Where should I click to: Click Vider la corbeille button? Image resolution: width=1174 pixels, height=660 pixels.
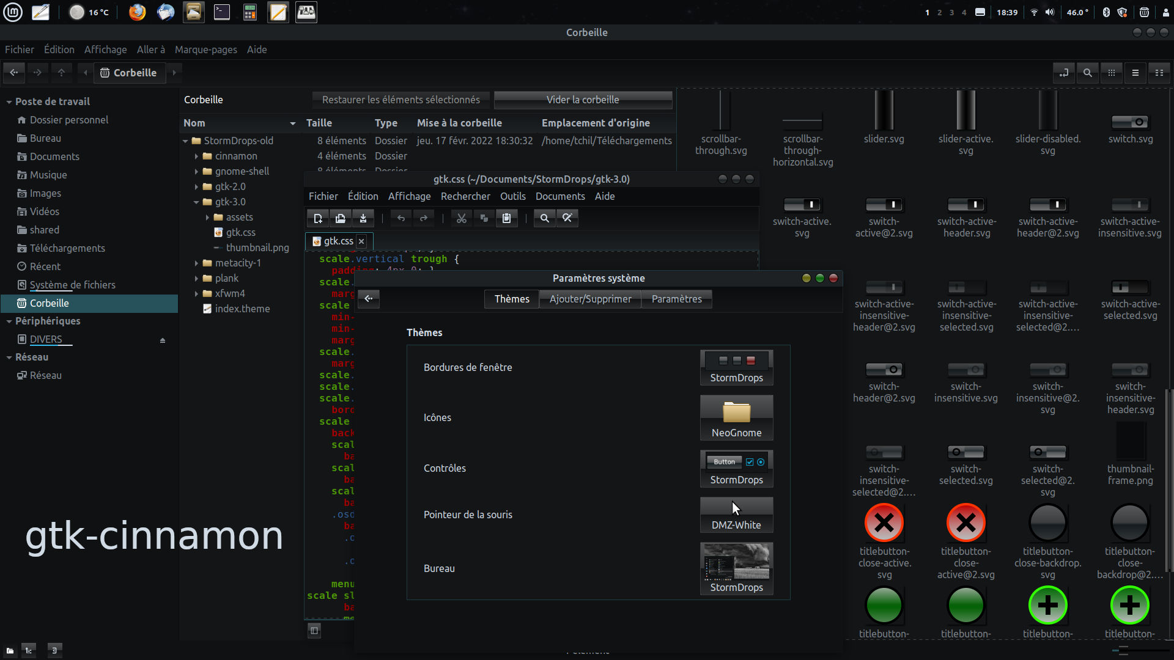[583, 100]
